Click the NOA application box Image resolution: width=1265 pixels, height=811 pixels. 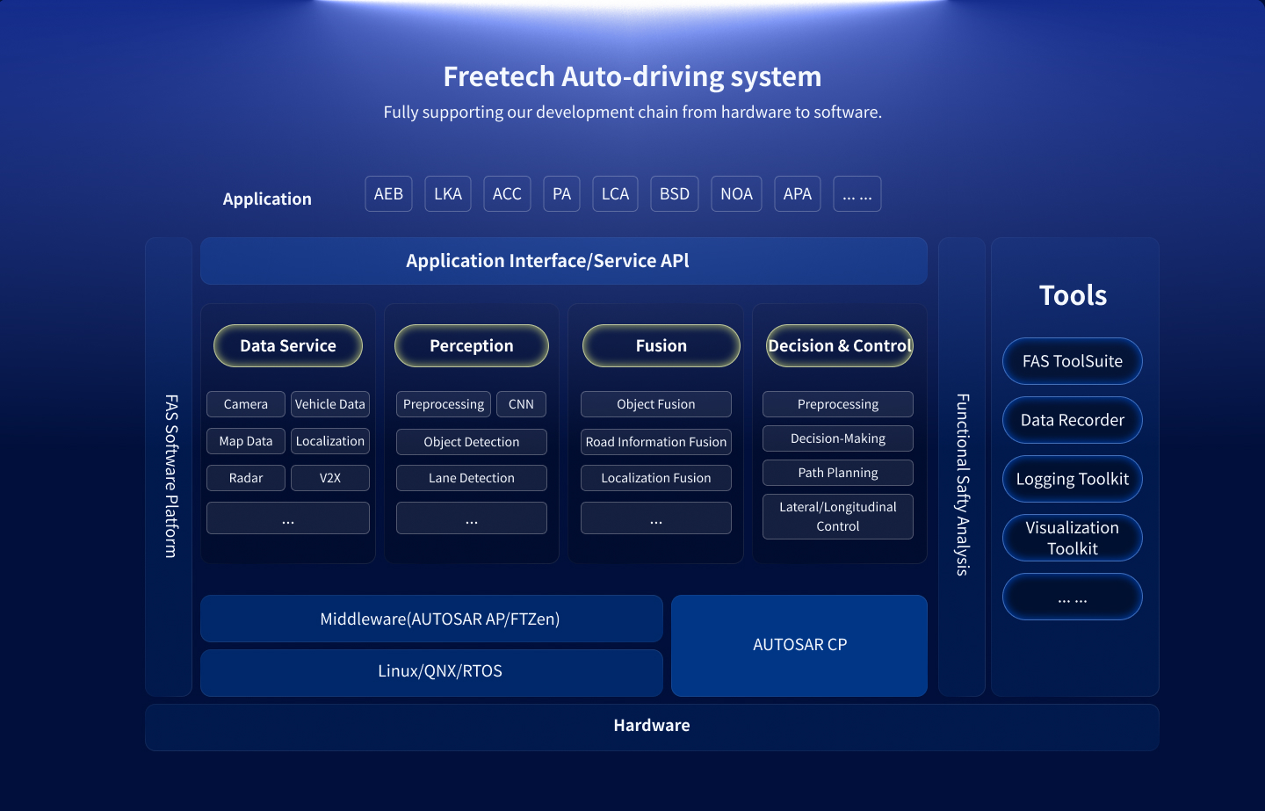pos(736,193)
